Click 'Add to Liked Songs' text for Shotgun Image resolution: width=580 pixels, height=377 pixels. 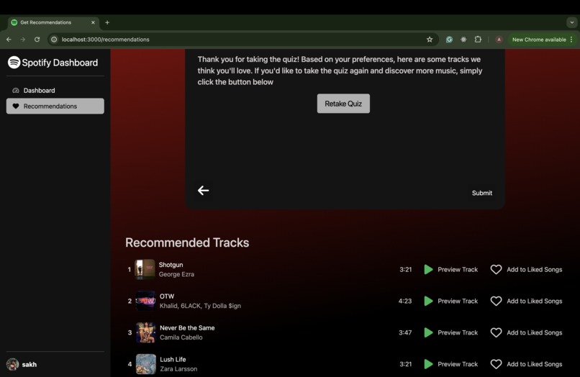535,269
